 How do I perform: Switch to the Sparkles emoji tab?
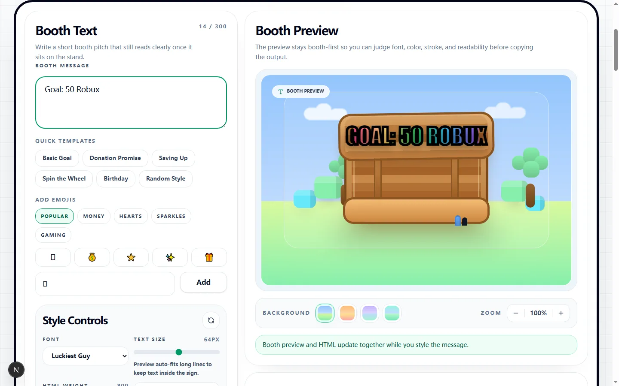point(171,216)
